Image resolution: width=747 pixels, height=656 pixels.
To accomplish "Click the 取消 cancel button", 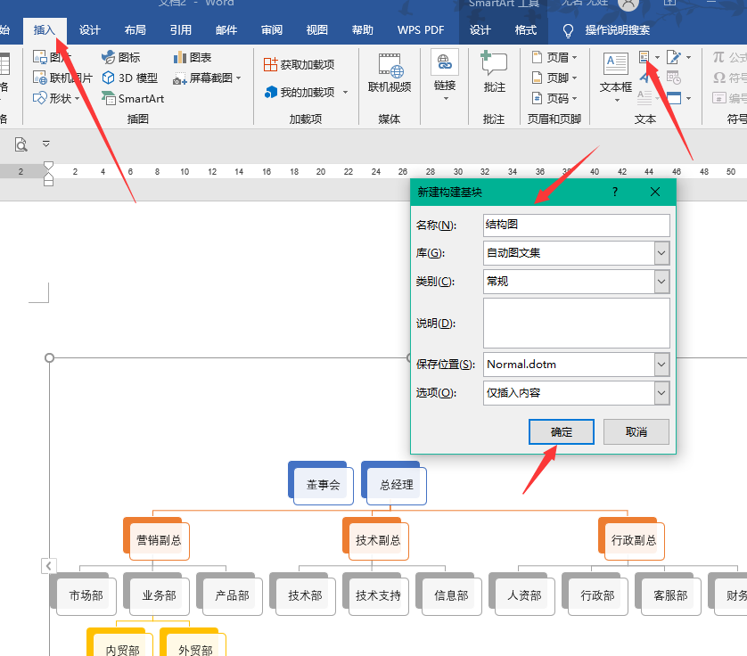I will click(636, 432).
